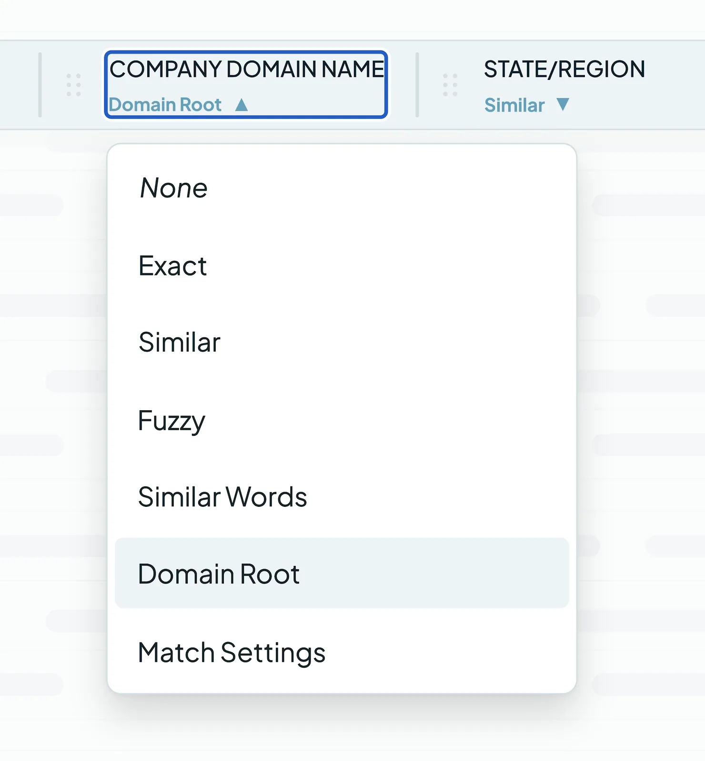The height and width of the screenshot is (761, 705).
Task: Collapse the Domain Root dropdown arrow
Action: 242,105
